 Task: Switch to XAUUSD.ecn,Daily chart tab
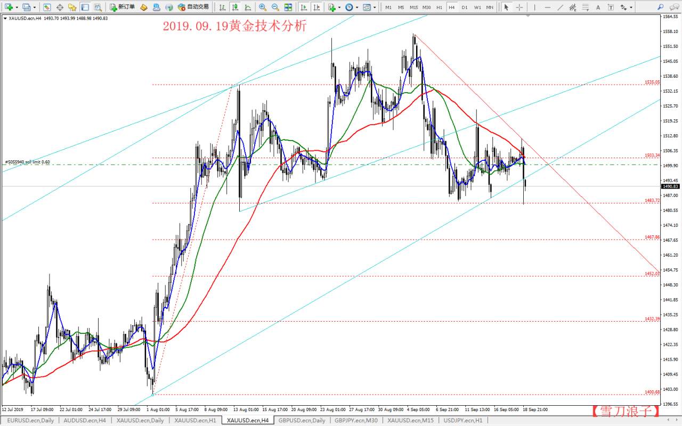pos(141,420)
